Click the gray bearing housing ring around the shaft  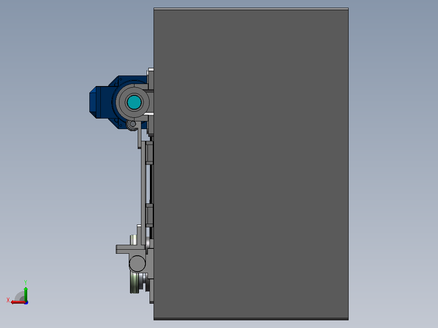tap(134, 102)
